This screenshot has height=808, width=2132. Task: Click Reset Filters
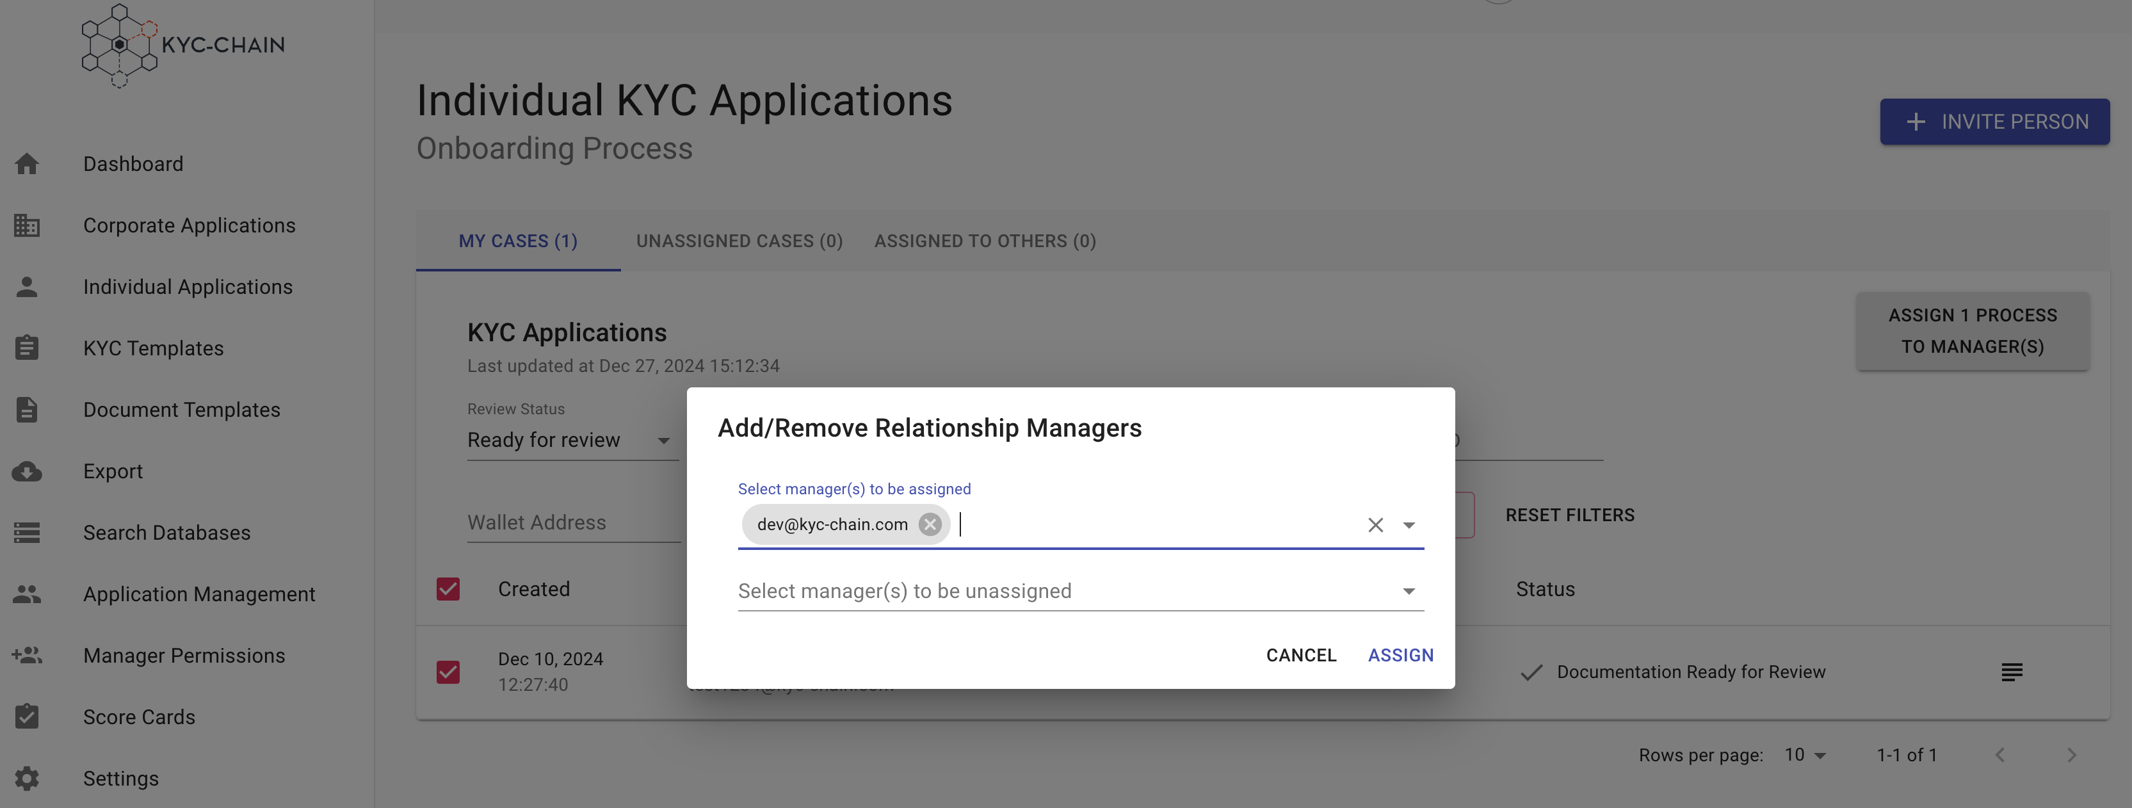tap(1570, 515)
